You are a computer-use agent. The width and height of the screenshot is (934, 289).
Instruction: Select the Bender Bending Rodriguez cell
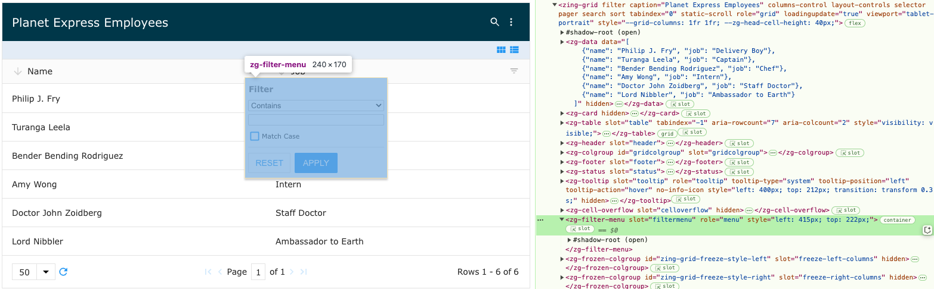pyautogui.click(x=134, y=156)
